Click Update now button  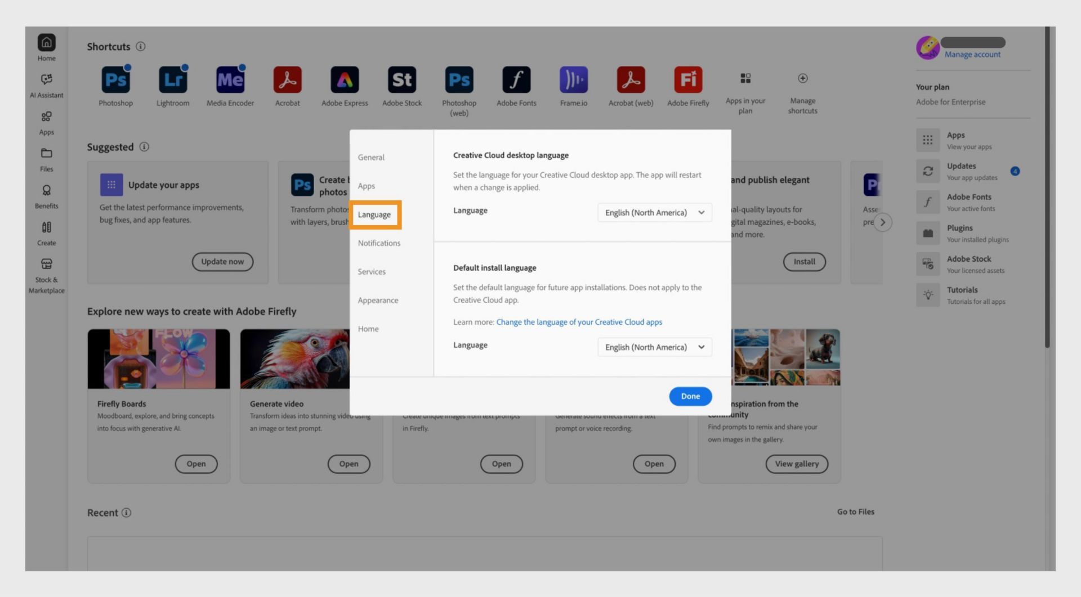tap(222, 262)
